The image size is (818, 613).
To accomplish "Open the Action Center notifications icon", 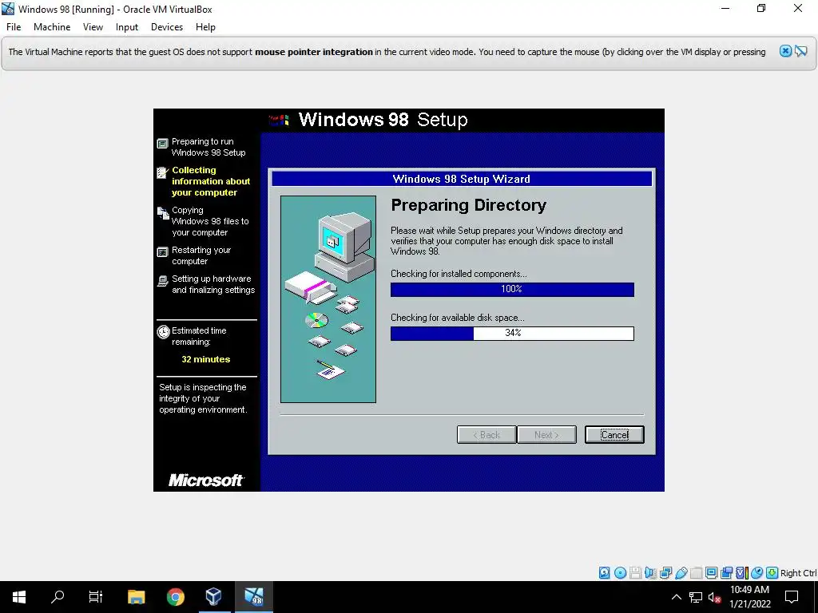I will (792, 597).
